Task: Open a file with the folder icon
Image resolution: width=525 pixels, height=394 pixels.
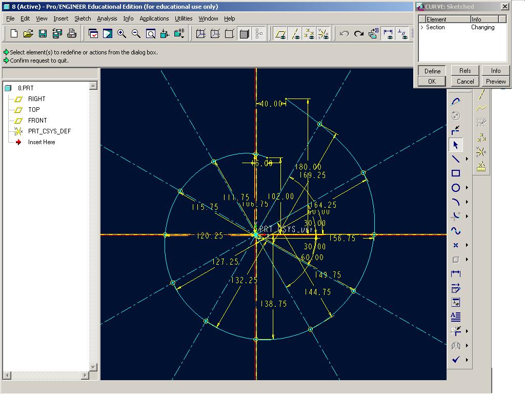Action: click(28, 33)
